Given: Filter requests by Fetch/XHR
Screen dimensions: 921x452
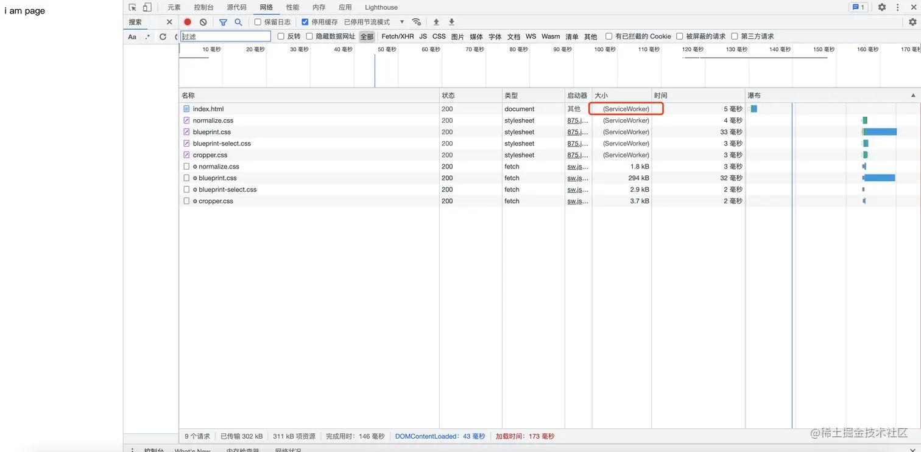Looking at the screenshot, I should click(398, 37).
